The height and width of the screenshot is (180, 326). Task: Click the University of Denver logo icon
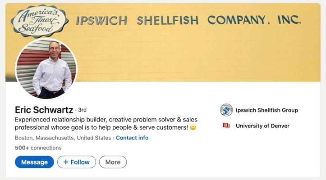[x=226, y=126]
